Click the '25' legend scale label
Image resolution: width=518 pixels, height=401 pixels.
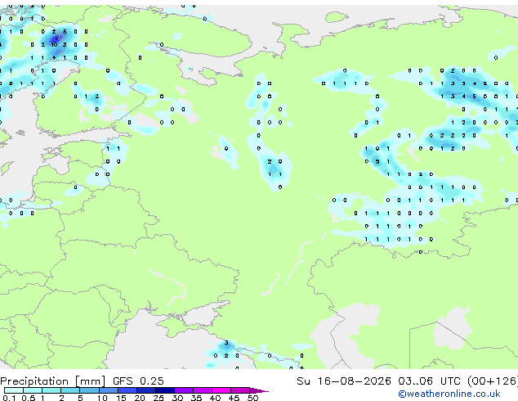click(x=159, y=398)
